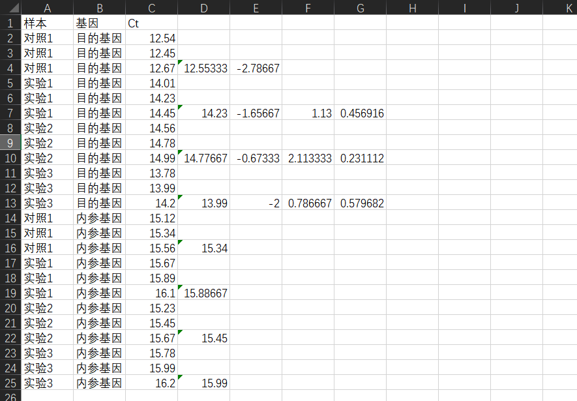Select the cell with value 2.113333
The image size is (577, 401).
pyautogui.click(x=308, y=158)
